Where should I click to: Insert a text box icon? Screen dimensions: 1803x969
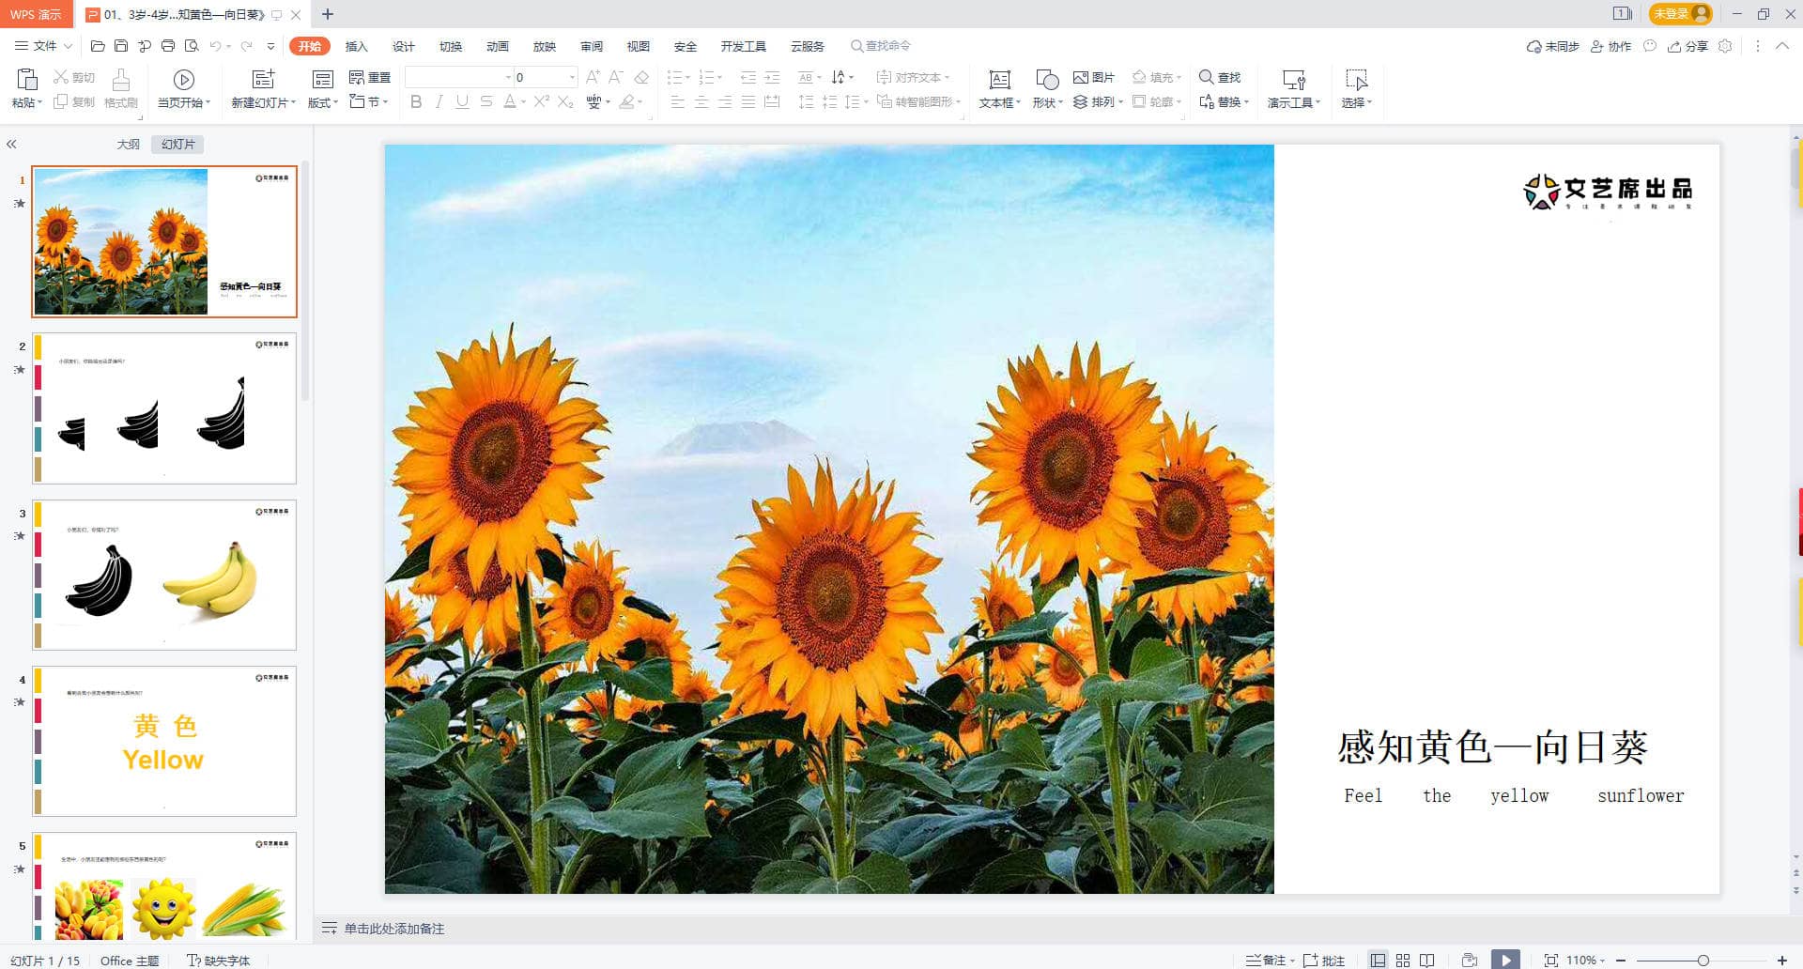[x=999, y=80]
